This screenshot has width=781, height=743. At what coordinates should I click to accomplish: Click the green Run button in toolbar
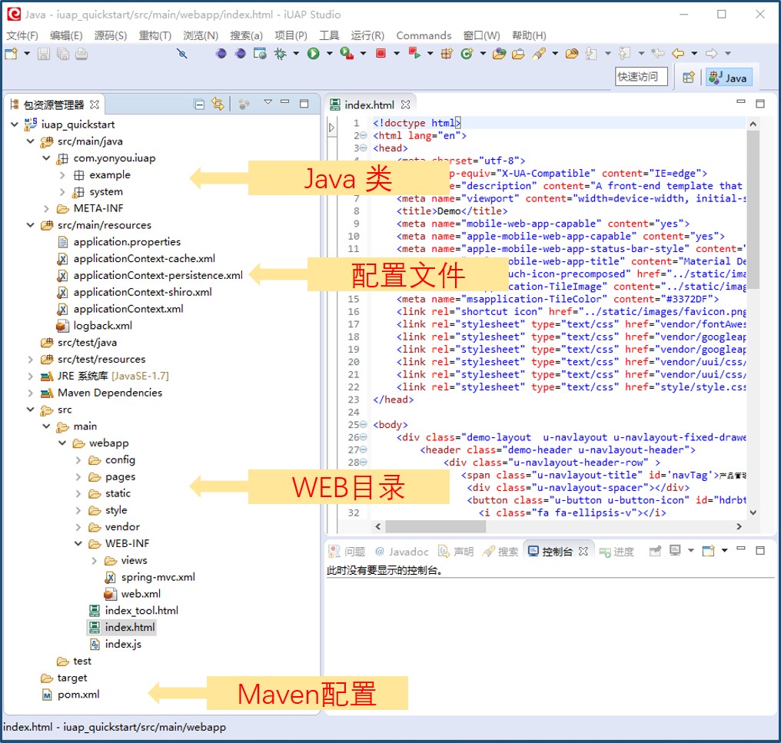point(314,54)
